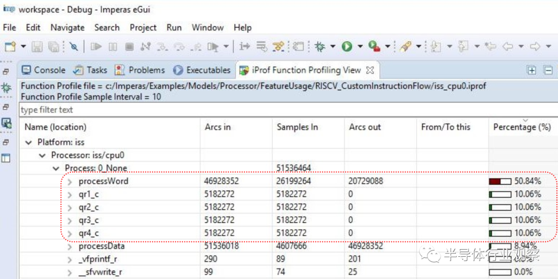Click the green Run launch icon

coord(347,46)
